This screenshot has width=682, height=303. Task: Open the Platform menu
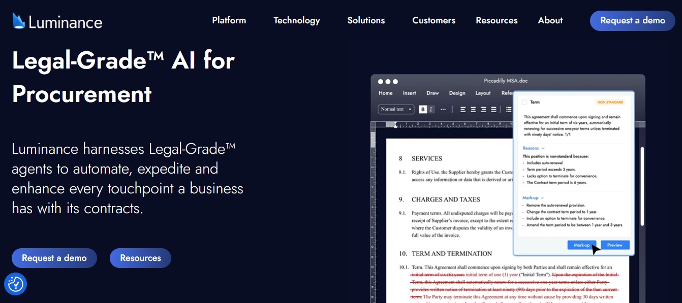coord(229,20)
